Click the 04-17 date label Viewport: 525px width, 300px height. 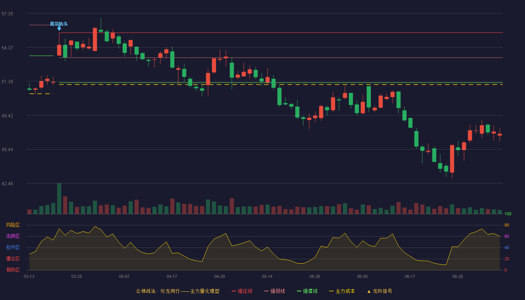(172, 276)
